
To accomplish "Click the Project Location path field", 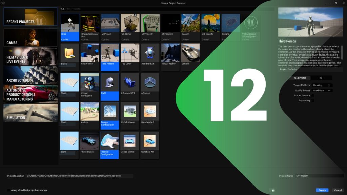I will [x=79, y=176].
